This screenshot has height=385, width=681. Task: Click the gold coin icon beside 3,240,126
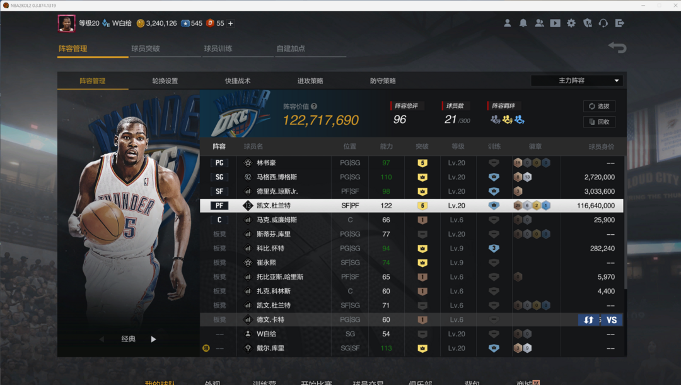[x=140, y=23]
